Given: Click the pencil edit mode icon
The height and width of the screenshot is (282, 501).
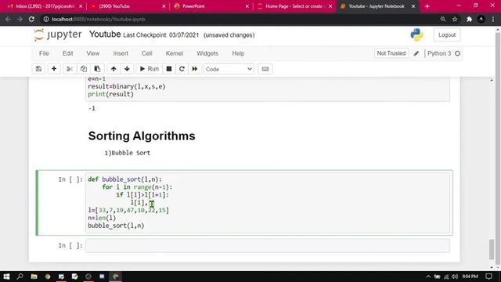Looking at the screenshot, I should 416,54.
